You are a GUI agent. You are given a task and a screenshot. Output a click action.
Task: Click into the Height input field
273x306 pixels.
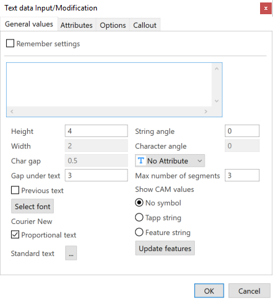click(x=96, y=131)
